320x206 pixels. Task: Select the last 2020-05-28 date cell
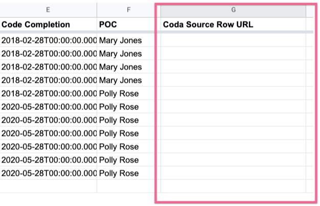(x=48, y=173)
